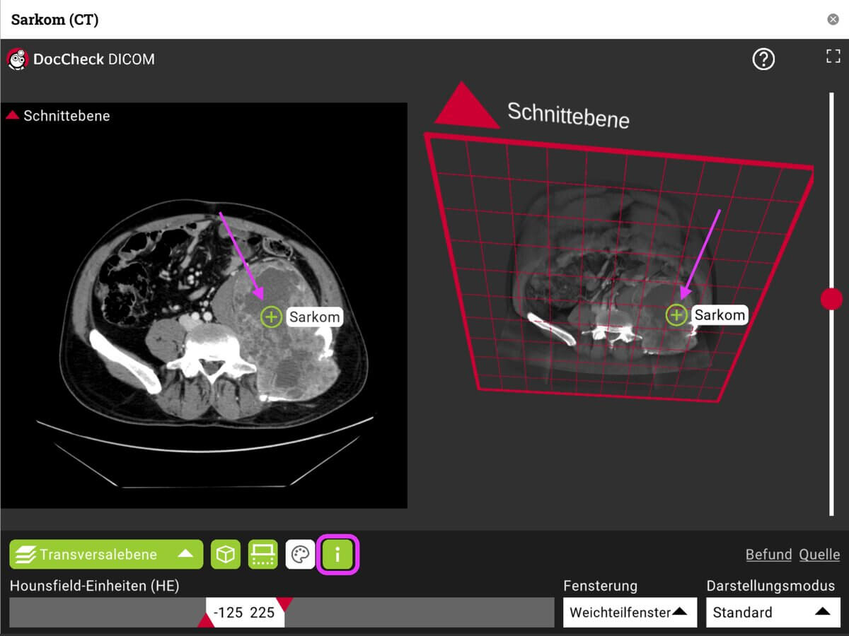The width and height of the screenshot is (849, 636).
Task: Open the Befund link
Action: tap(768, 555)
